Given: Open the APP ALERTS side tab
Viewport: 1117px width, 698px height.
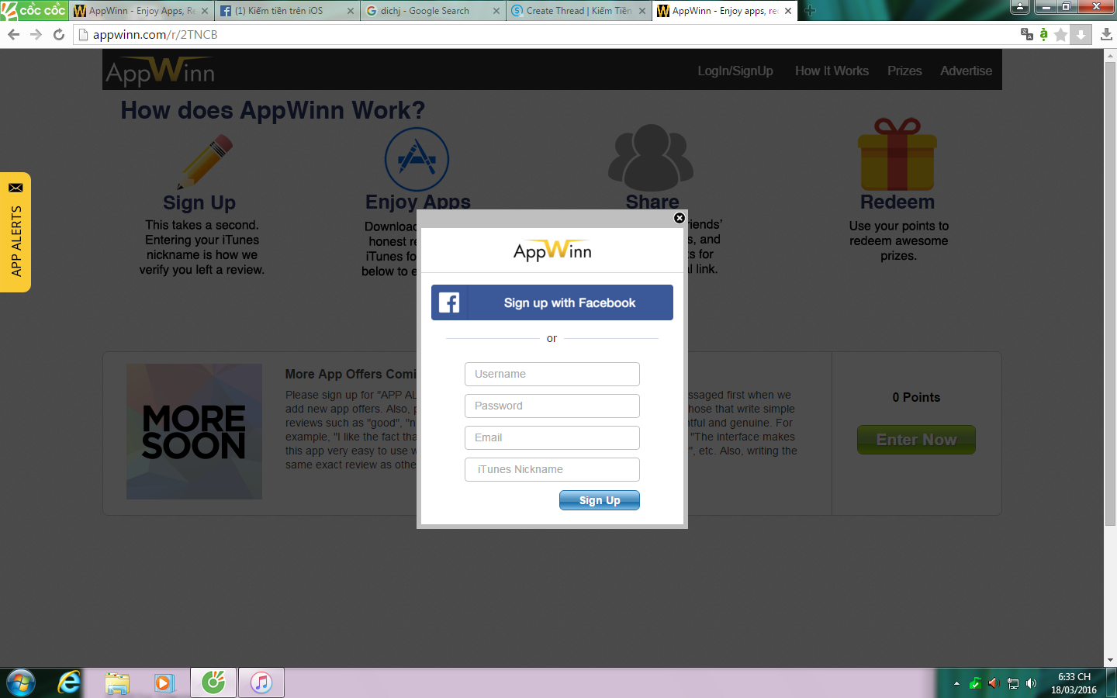Looking at the screenshot, I should pyautogui.click(x=16, y=232).
